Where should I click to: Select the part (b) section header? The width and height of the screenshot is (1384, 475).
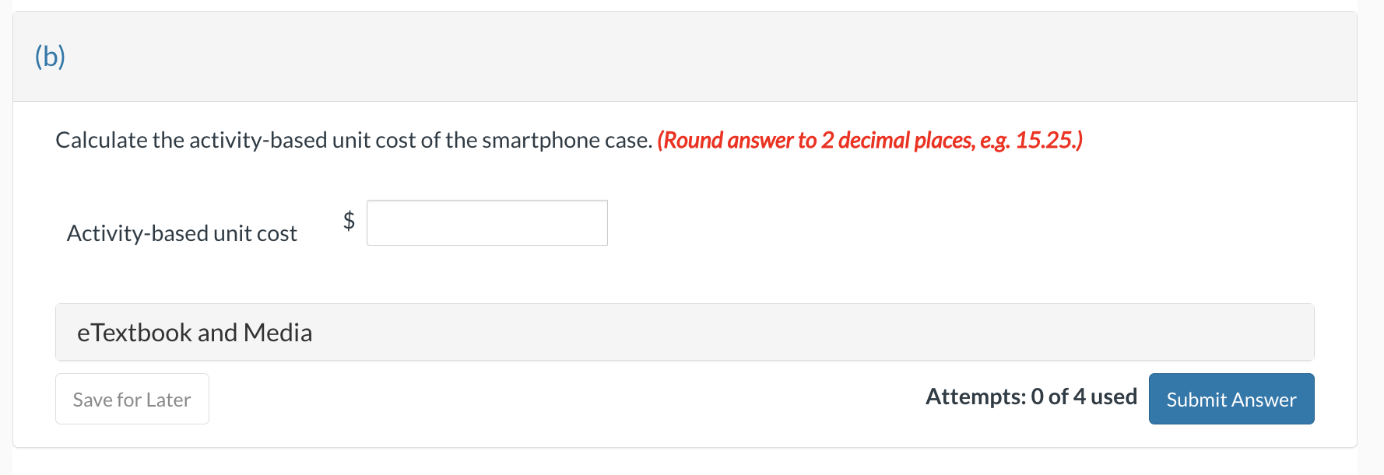coord(50,56)
